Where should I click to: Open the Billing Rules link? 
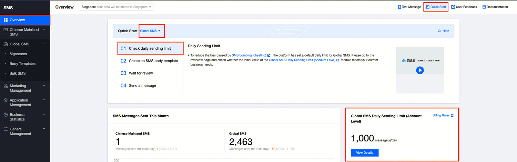(x=441, y=116)
